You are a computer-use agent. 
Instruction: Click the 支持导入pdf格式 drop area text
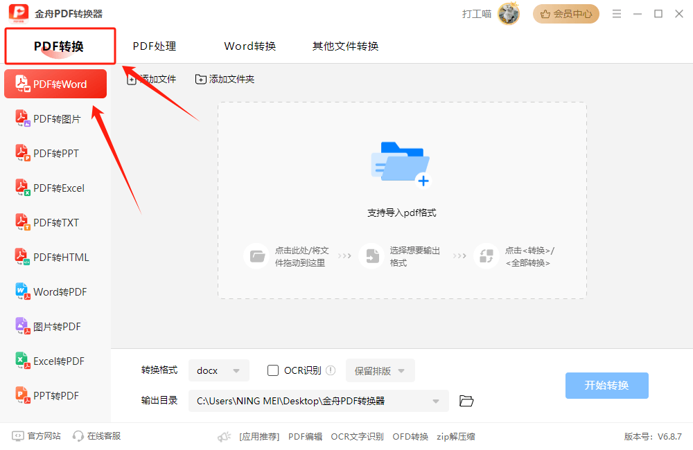(x=402, y=213)
